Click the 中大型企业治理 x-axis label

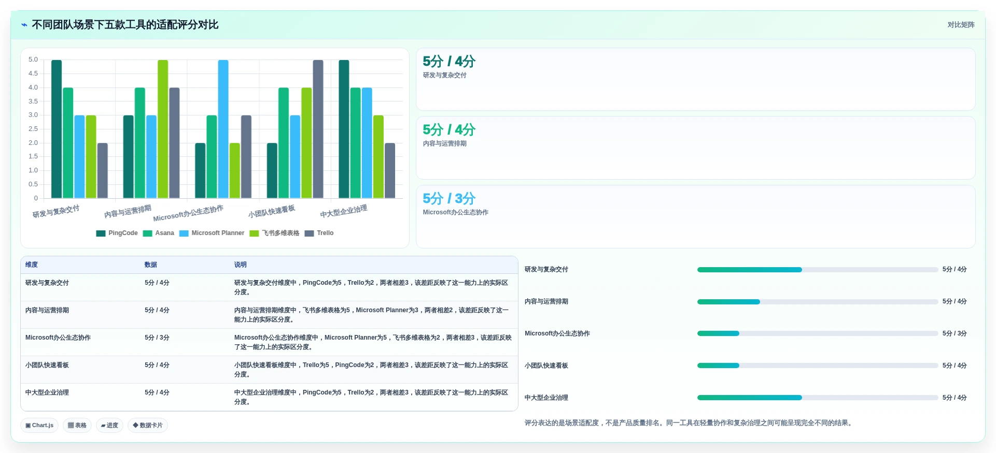pyautogui.click(x=344, y=211)
